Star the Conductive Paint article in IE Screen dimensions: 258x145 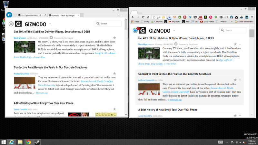point(114,73)
